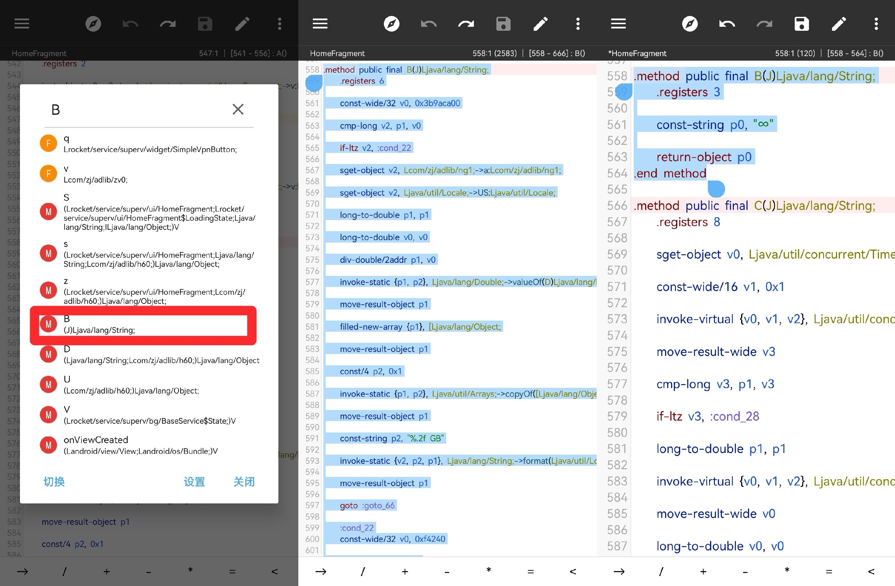The height and width of the screenshot is (586, 895).
Task: Insert plus symbol in middle pane key bar
Action: coord(405,572)
